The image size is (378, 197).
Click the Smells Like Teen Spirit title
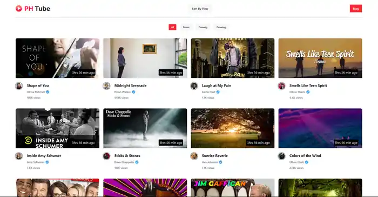(x=308, y=86)
